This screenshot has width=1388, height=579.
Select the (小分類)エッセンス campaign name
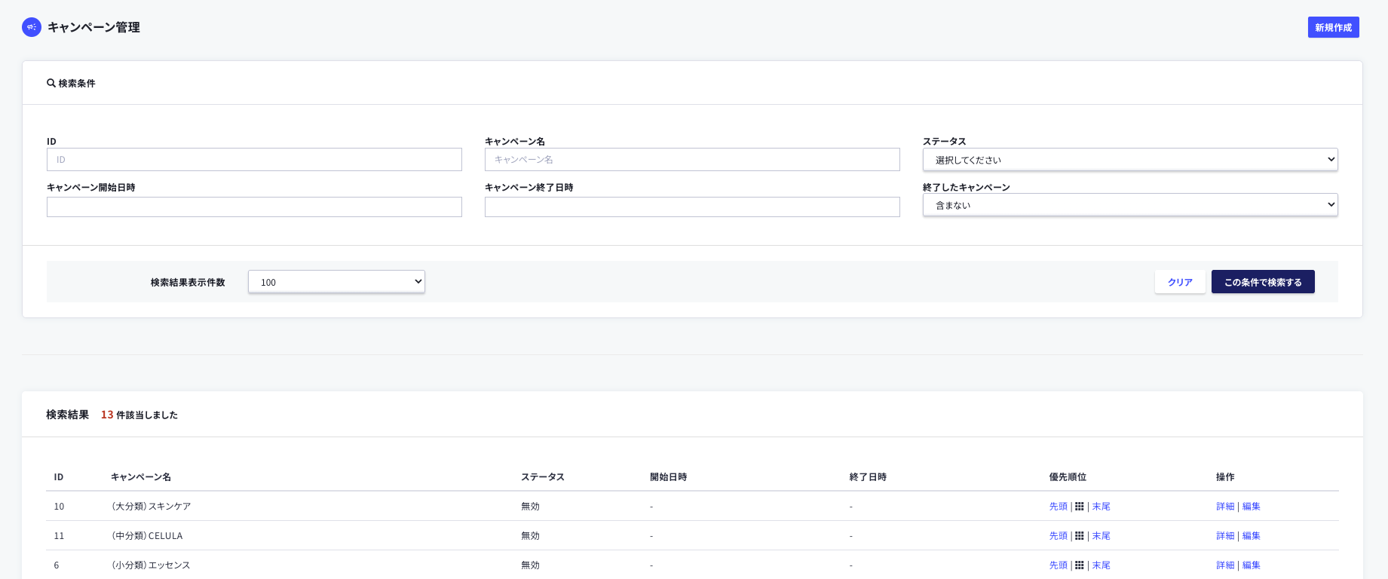151,565
